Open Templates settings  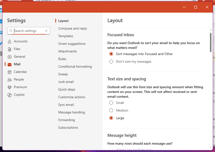tap(65, 36)
